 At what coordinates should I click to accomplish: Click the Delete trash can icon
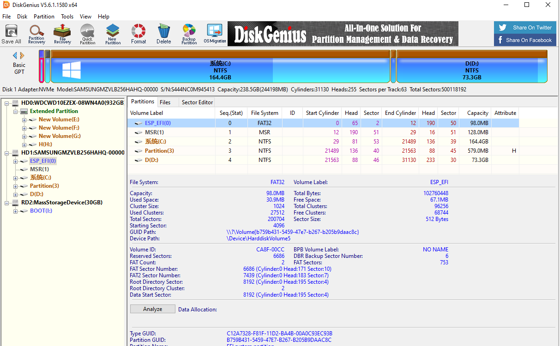pos(163,34)
